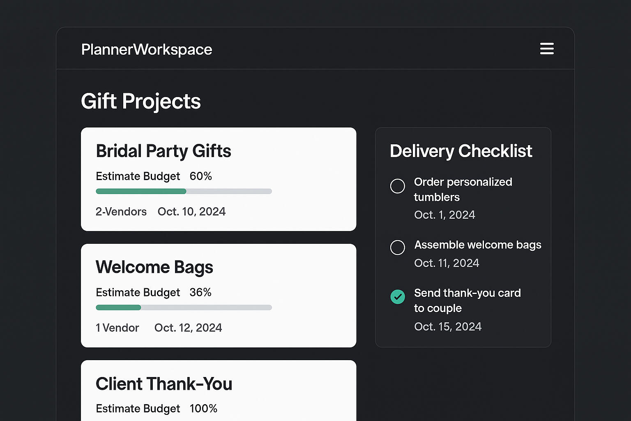Select Assemble welcome bags task text
This screenshot has height=421, width=631.
477,245
